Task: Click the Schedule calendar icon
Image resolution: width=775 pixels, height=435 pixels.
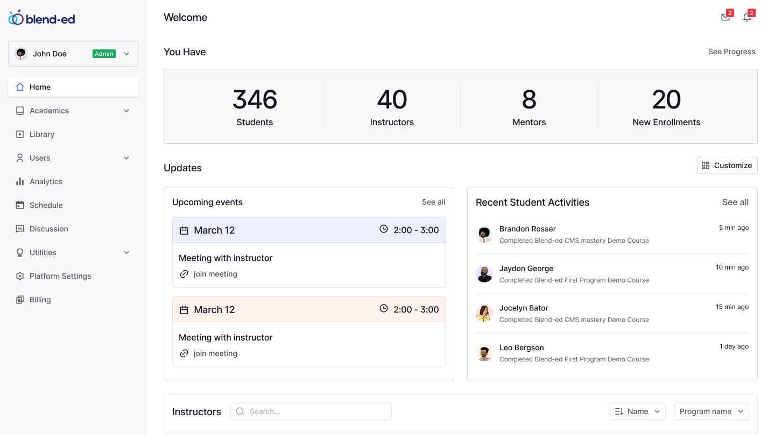Action: point(20,205)
